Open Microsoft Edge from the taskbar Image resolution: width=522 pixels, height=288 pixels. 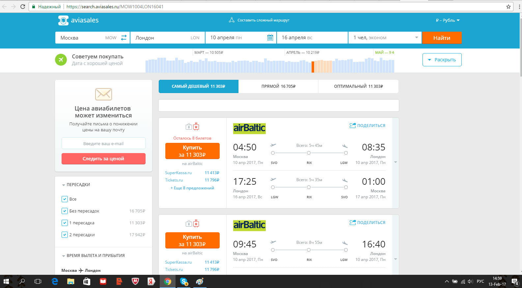(x=55, y=281)
